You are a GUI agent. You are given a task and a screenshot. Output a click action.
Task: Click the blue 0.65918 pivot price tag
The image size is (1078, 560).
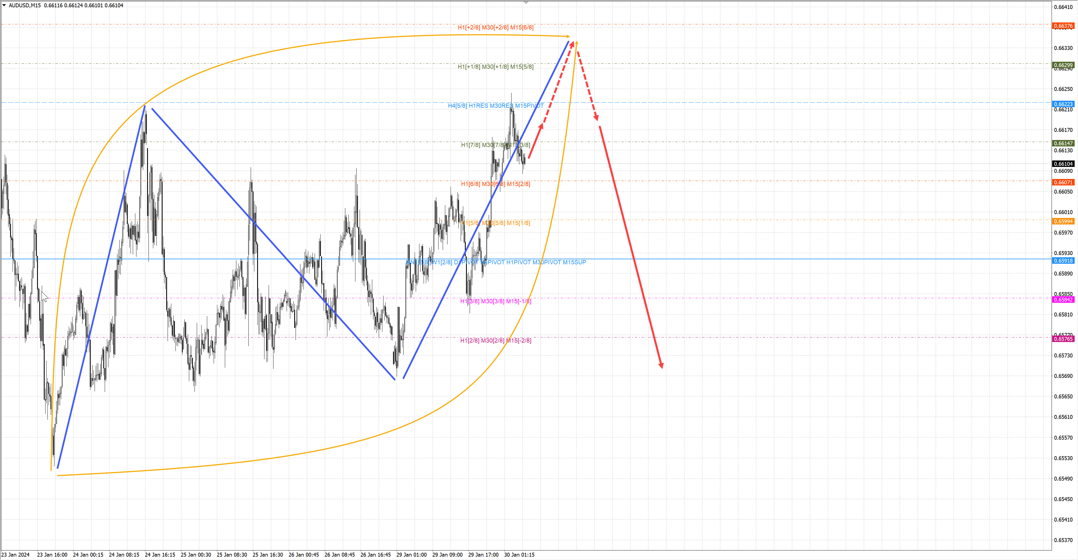1063,261
